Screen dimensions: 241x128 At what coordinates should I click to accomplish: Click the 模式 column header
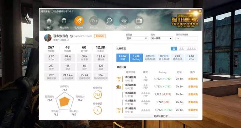click(x=145, y=72)
